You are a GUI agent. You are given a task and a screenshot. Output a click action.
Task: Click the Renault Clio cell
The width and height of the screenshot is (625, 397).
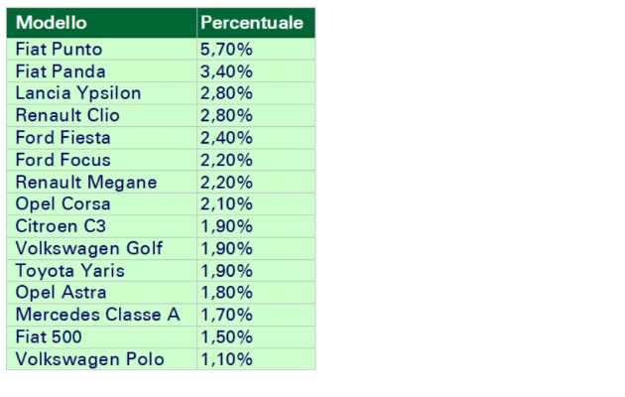pos(100,115)
